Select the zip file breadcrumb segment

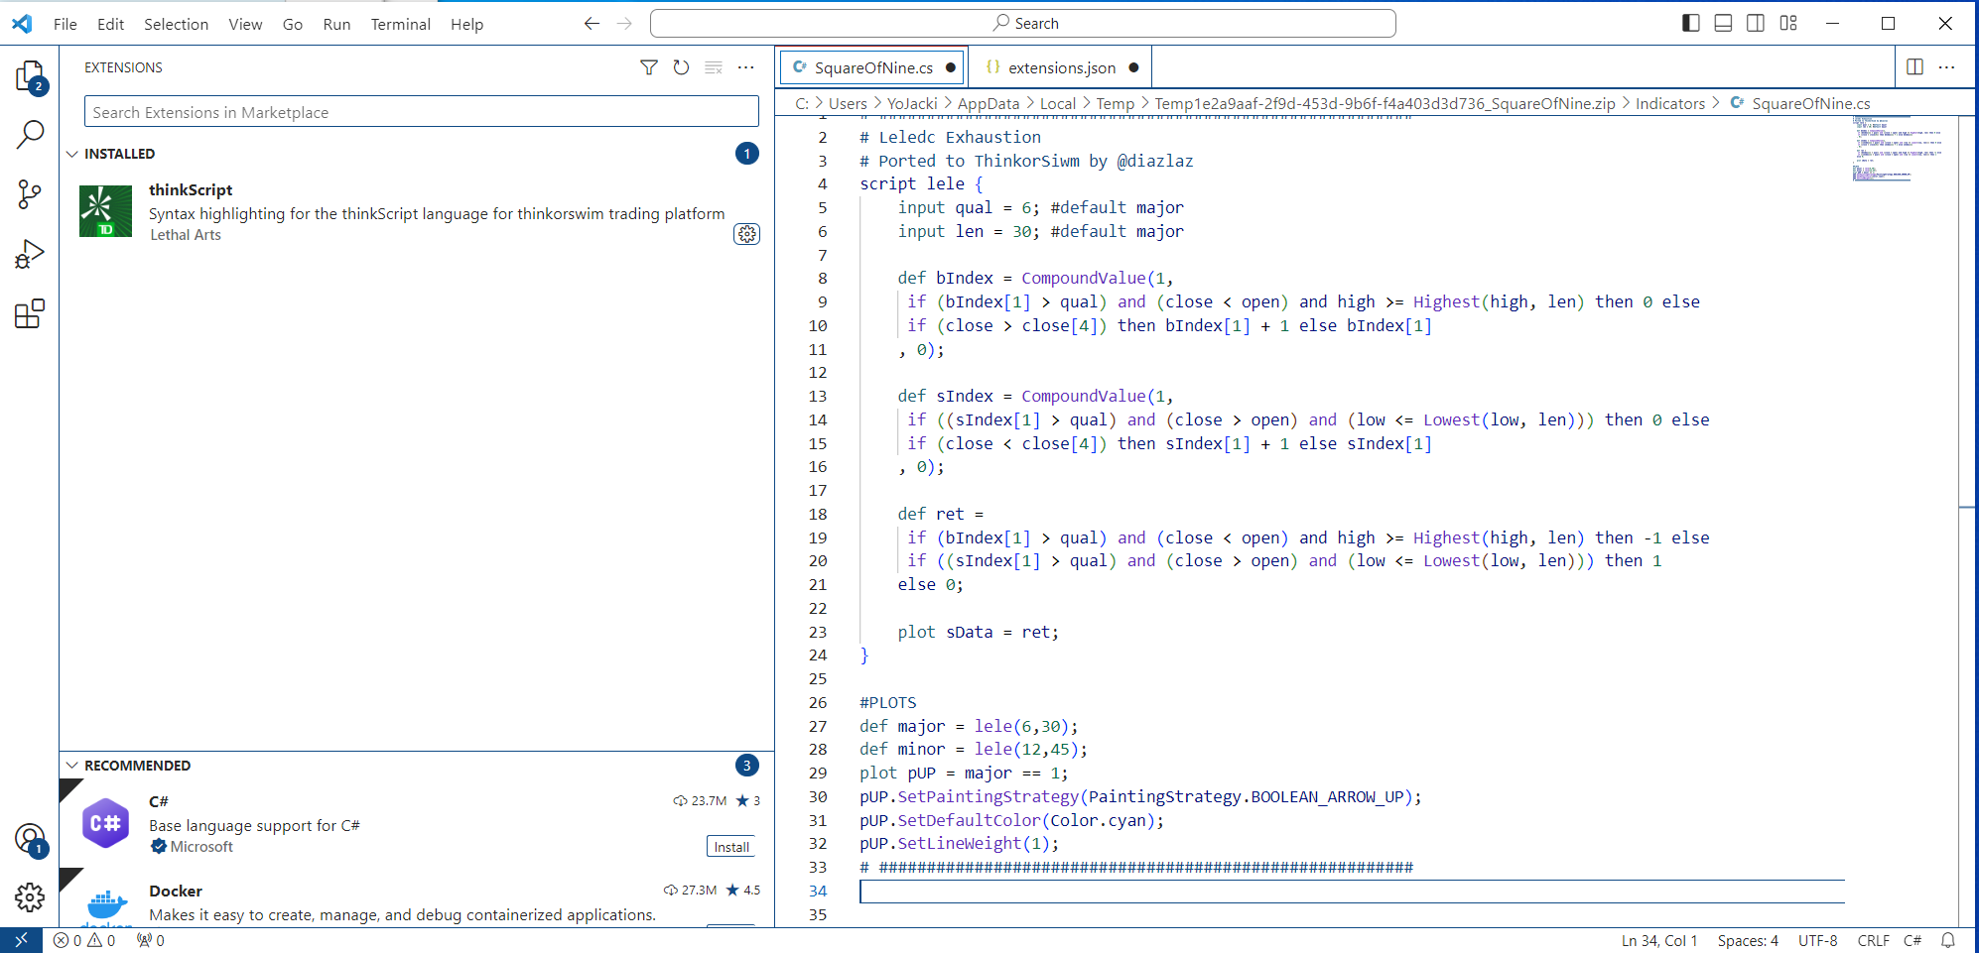click(1385, 103)
